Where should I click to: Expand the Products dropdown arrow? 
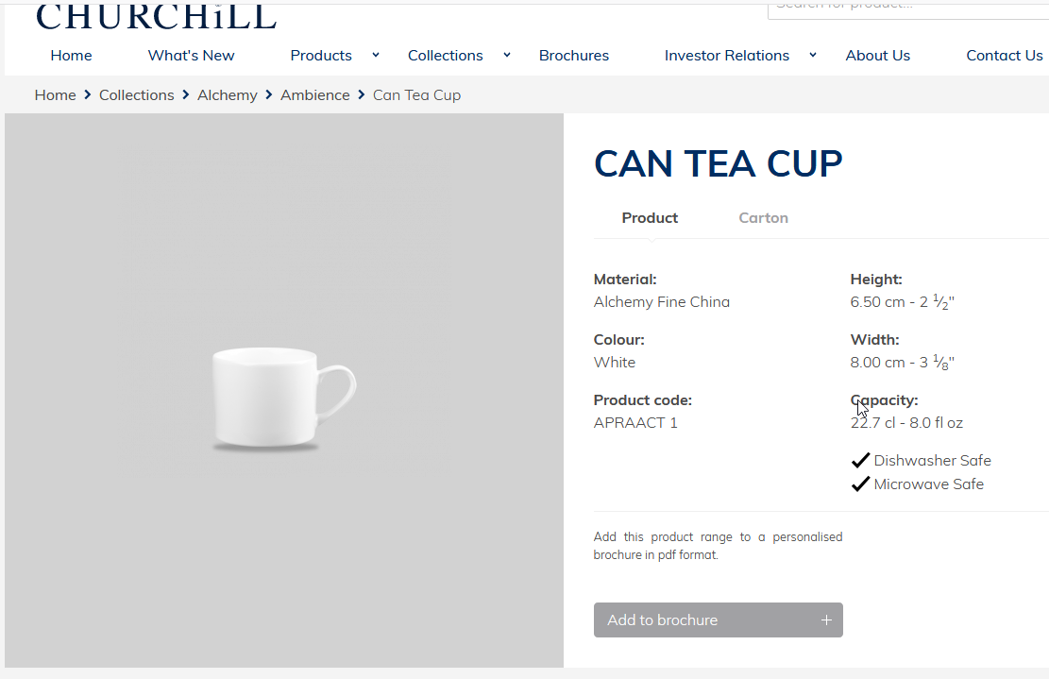376,55
